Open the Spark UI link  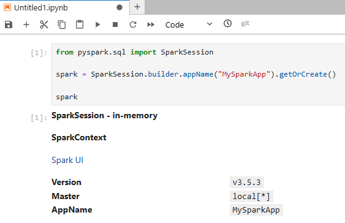pyautogui.click(x=67, y=160)
